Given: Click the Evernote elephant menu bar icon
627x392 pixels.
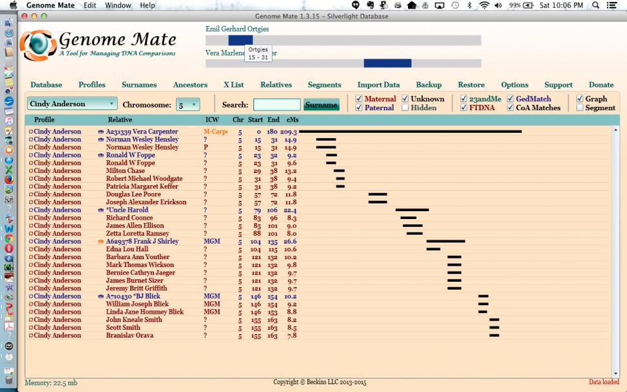Looking at the screenshot, I should (370, 5).
